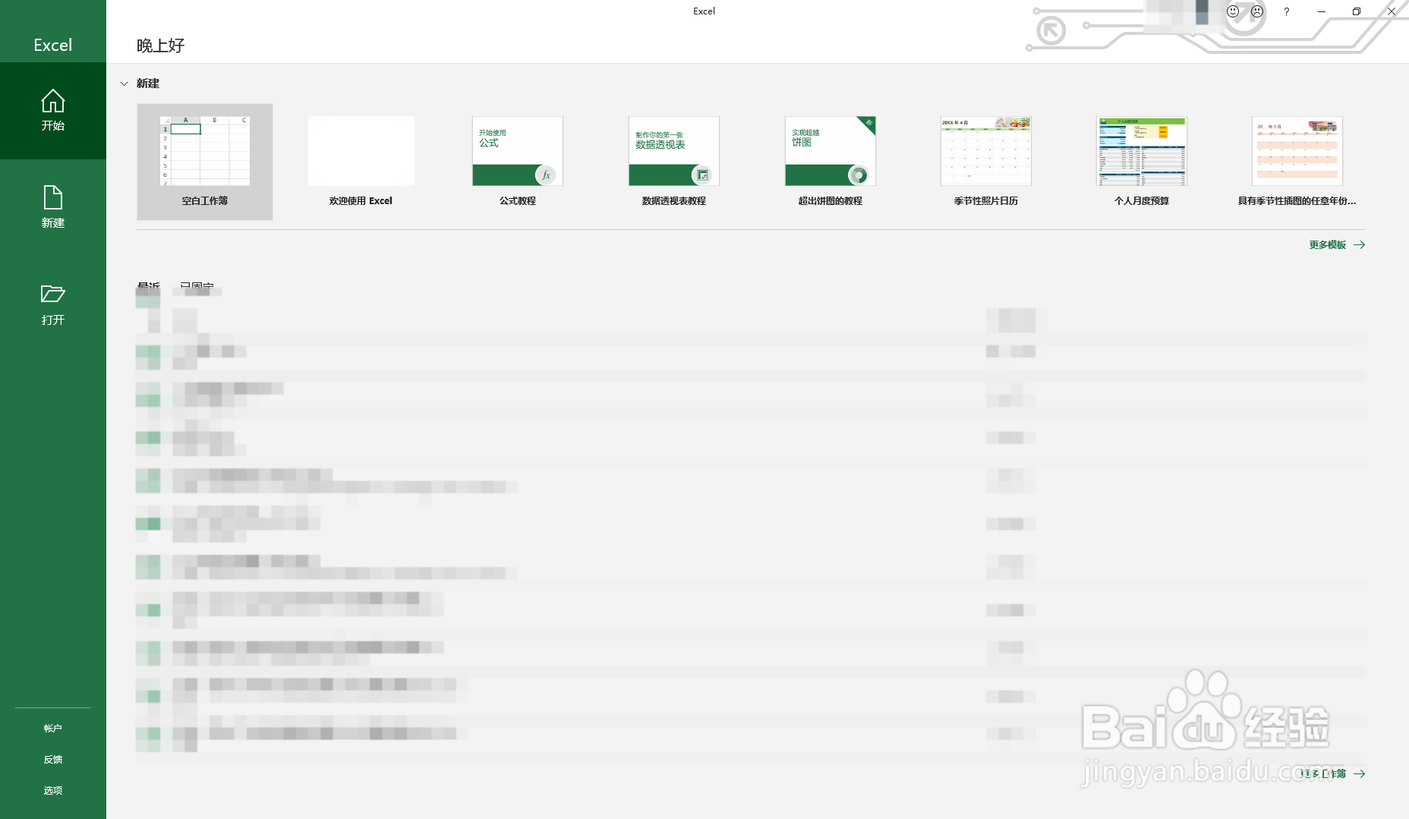Restore down the Excel window

point(1357,11)
